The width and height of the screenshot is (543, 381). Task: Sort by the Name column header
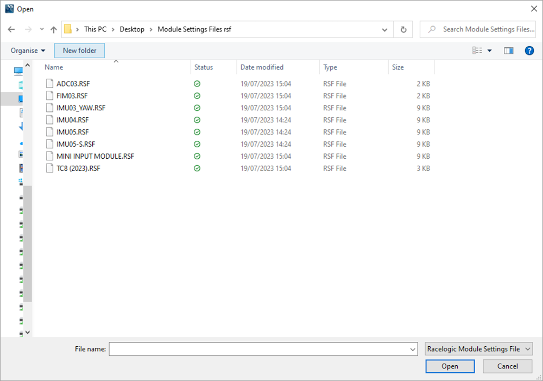coord(54,67)
